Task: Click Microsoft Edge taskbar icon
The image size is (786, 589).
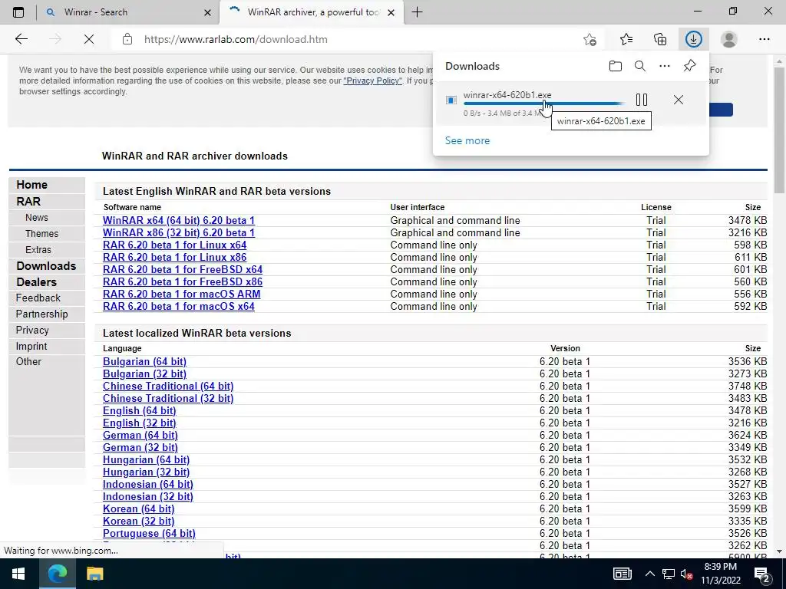Action: coord(57,574)
